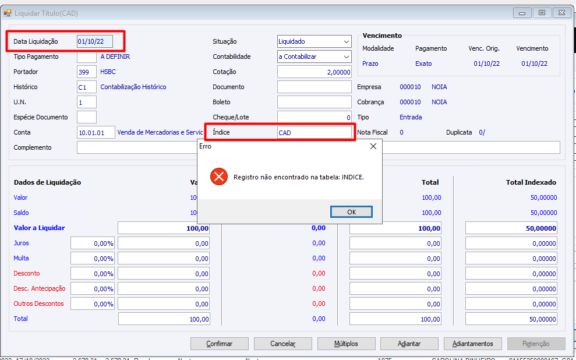Click the Documento input field
This screenshot has height=360, width=576.
tap(314, 87)
